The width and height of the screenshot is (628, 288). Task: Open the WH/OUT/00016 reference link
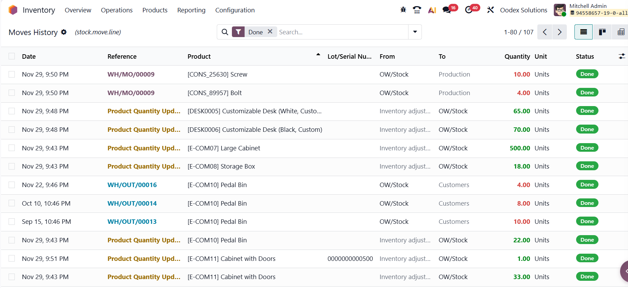tap(132, 185)
